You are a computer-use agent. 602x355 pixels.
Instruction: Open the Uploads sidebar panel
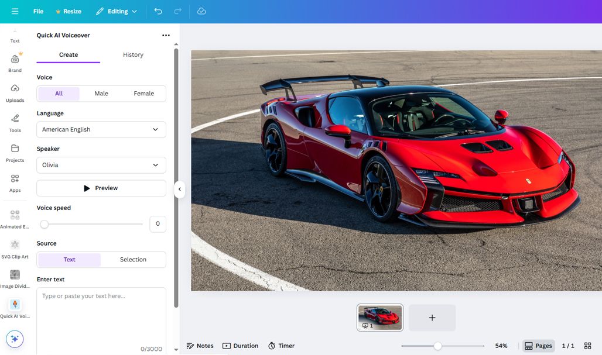pyautogui.click(x=15, y=92)
